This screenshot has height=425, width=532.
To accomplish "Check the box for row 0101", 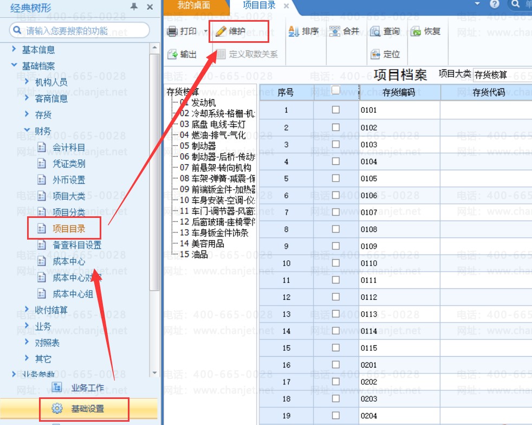I will [335, 110].
